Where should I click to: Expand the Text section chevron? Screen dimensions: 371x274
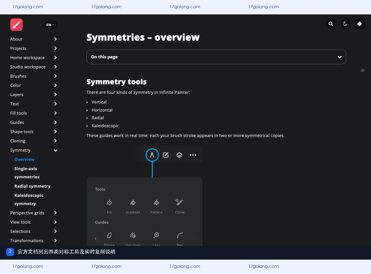[x=55, y=104]
